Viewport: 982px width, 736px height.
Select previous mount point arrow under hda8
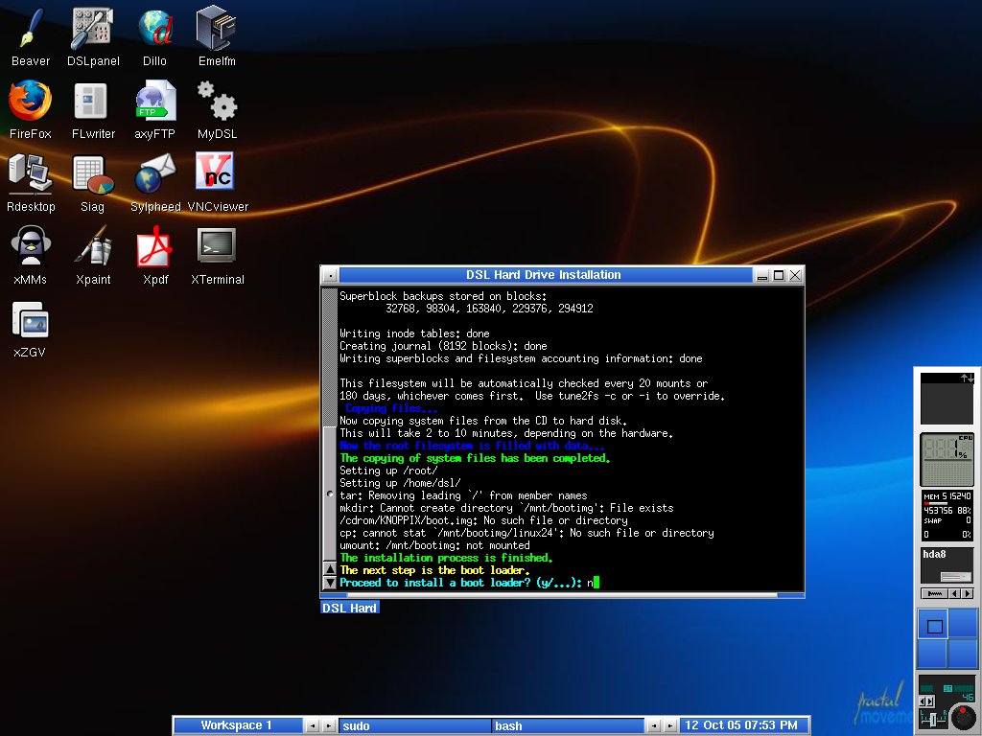954,593
